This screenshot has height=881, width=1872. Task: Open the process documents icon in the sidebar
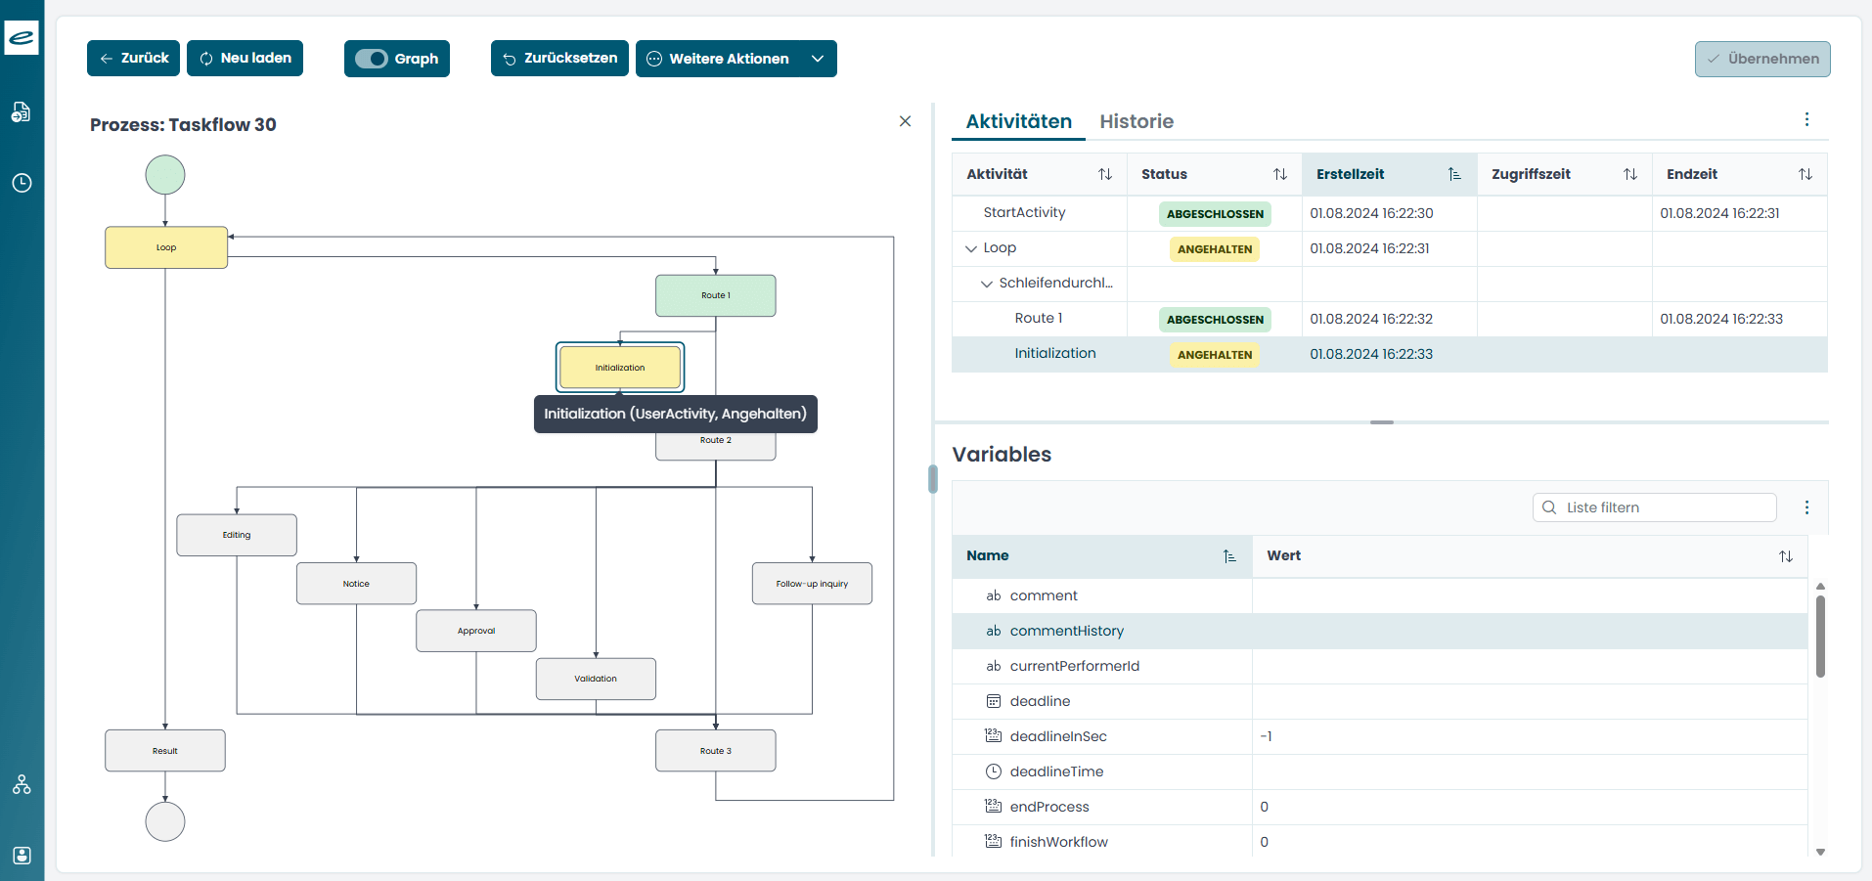click(x=22, y=112)
